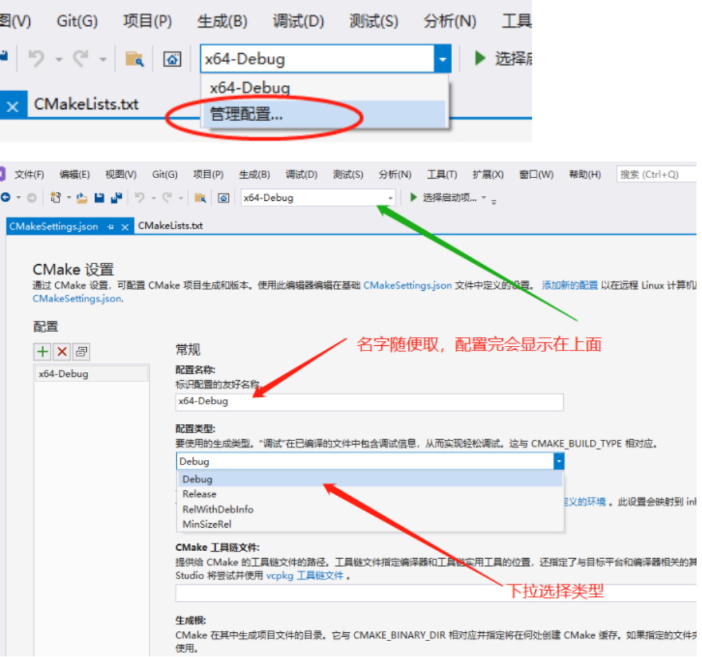Open the 扩展(X) menu in the lower window
This screenshot has height=657, width=702.
tap(488, 174)
